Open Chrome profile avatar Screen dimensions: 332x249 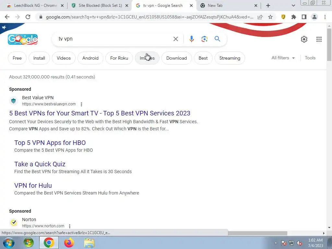pyautogui.click(x=314, y=17)
